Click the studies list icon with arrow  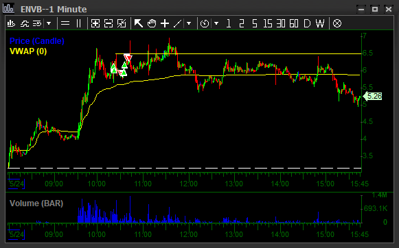click(37, 23)
